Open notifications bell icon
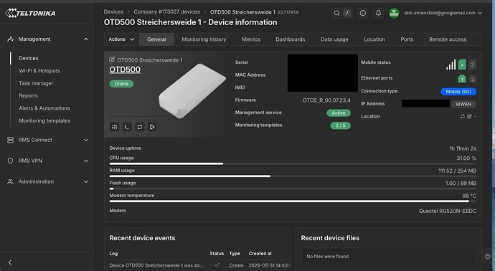 378,13
